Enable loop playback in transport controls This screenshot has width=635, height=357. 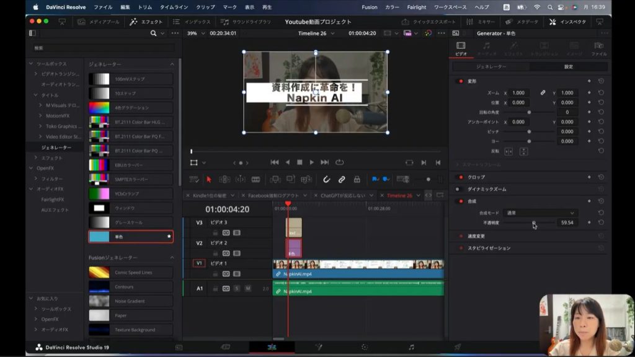339,162
